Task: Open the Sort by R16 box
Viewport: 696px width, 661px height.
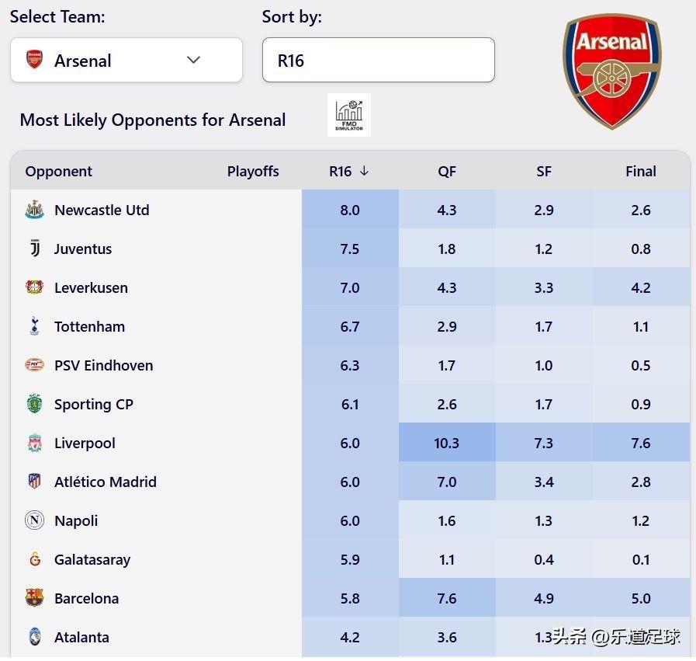Action: click(x=378, y=61)
